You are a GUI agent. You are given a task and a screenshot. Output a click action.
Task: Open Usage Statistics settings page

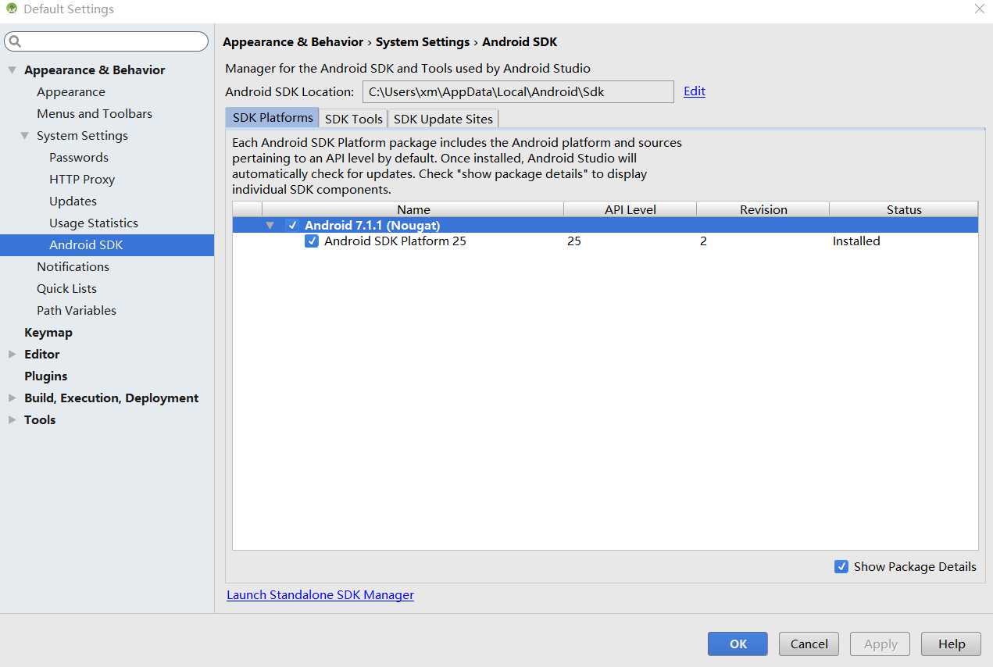coord(94,223)
